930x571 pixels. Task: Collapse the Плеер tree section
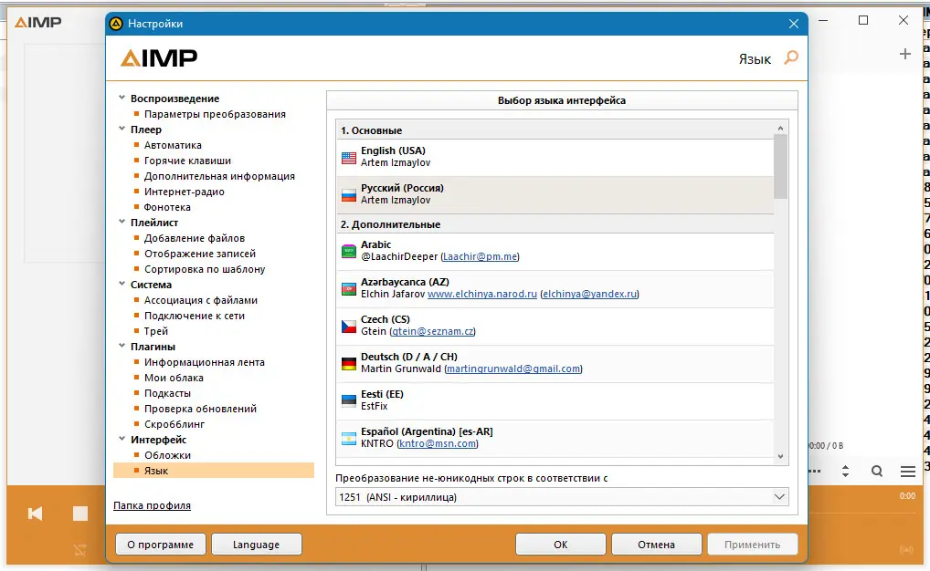[122, 129]
